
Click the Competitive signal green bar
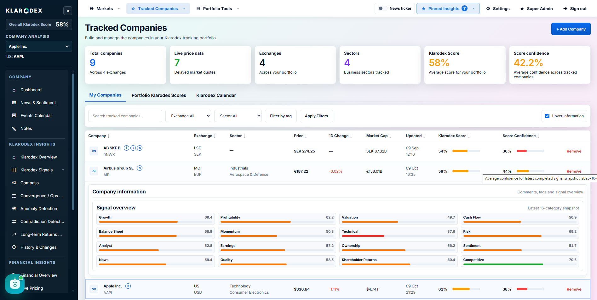(x=503, y=264)
